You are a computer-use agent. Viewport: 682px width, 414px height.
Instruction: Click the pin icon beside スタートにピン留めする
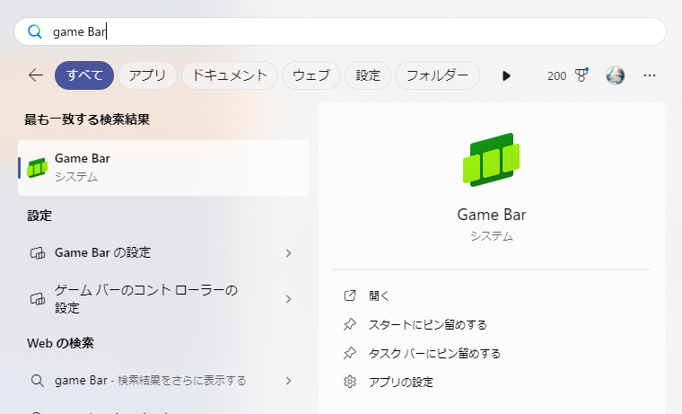pyautogui.click(x=350, y=324)
